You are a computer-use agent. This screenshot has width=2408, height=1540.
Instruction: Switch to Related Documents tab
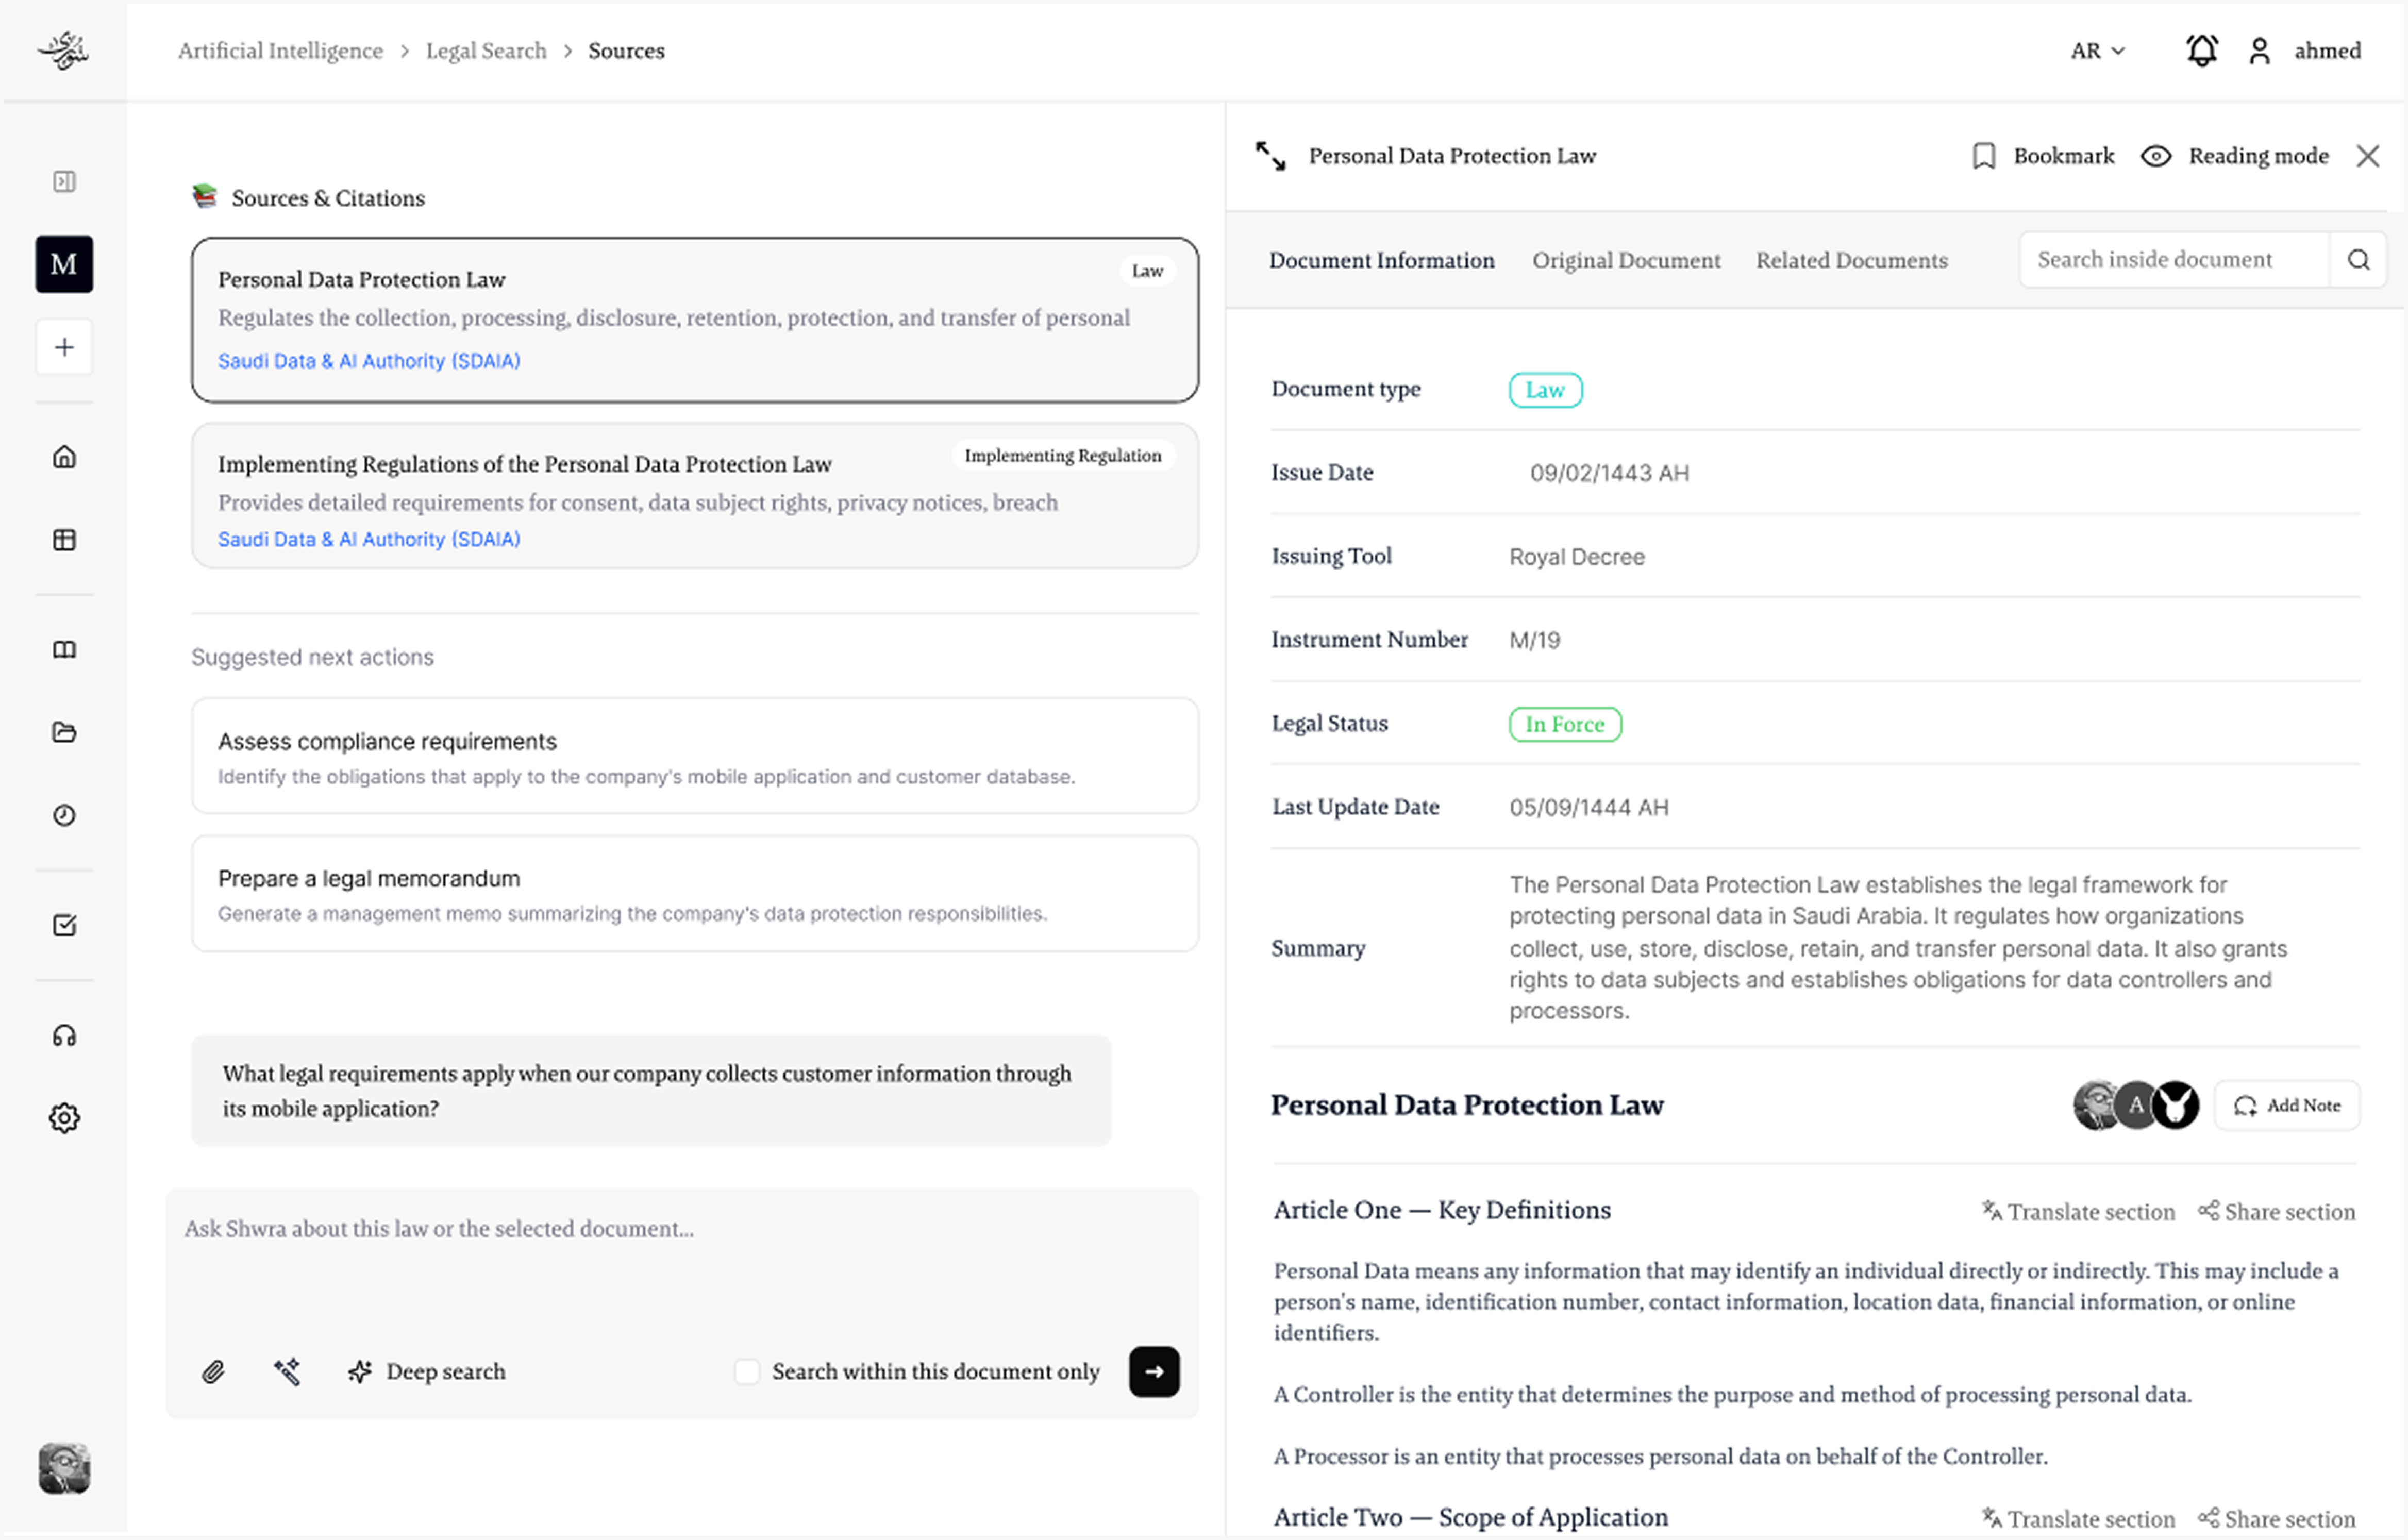click(1851, 260)
